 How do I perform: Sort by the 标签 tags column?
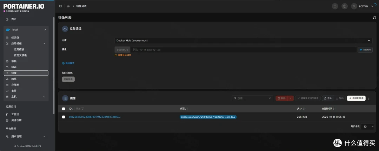click(x=184, y=109)
